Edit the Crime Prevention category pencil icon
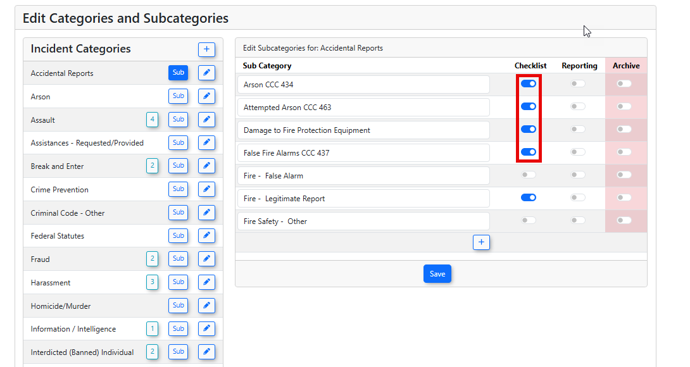Image resolution: width=690 pixels, height=367 pixels. tap(206, 189)
